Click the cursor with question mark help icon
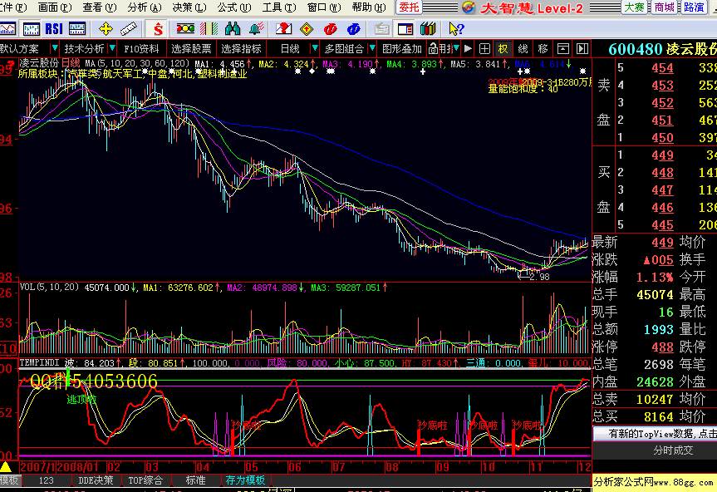This screenshot has height=492, width=717. [456, 29]
